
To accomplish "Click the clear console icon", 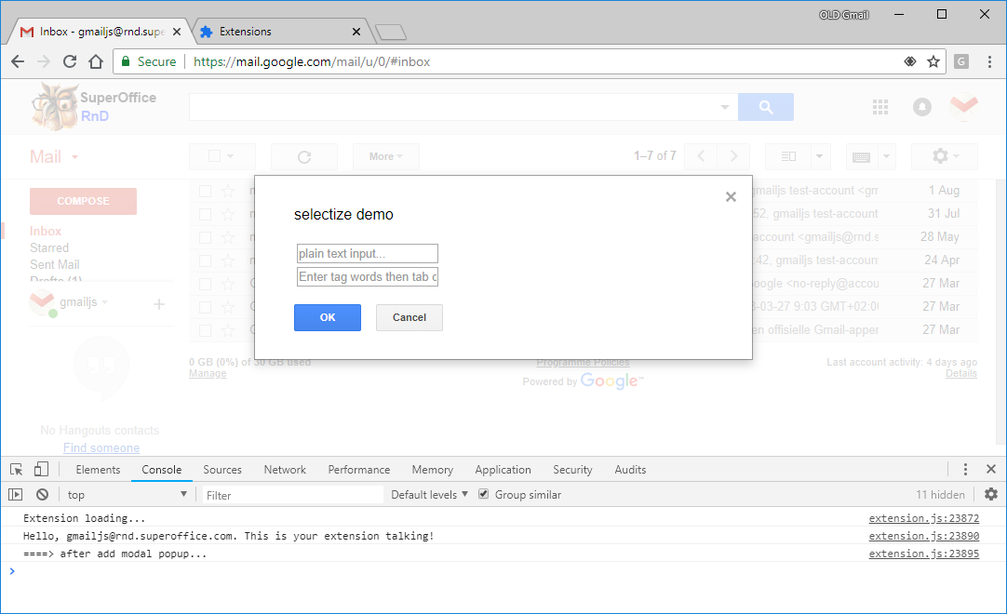I will 42,494.
